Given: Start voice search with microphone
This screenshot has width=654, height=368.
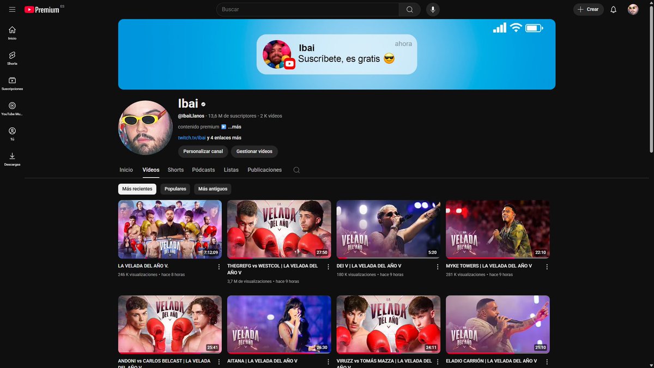Looking at the screenshot, I should click(433, 9).
